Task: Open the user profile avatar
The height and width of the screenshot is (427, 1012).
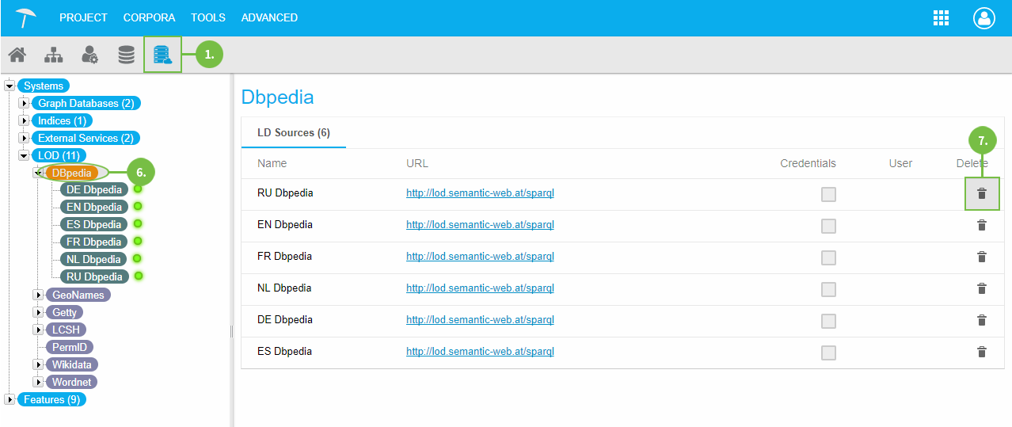Action: pyautogui.click(x=983, y=18)
